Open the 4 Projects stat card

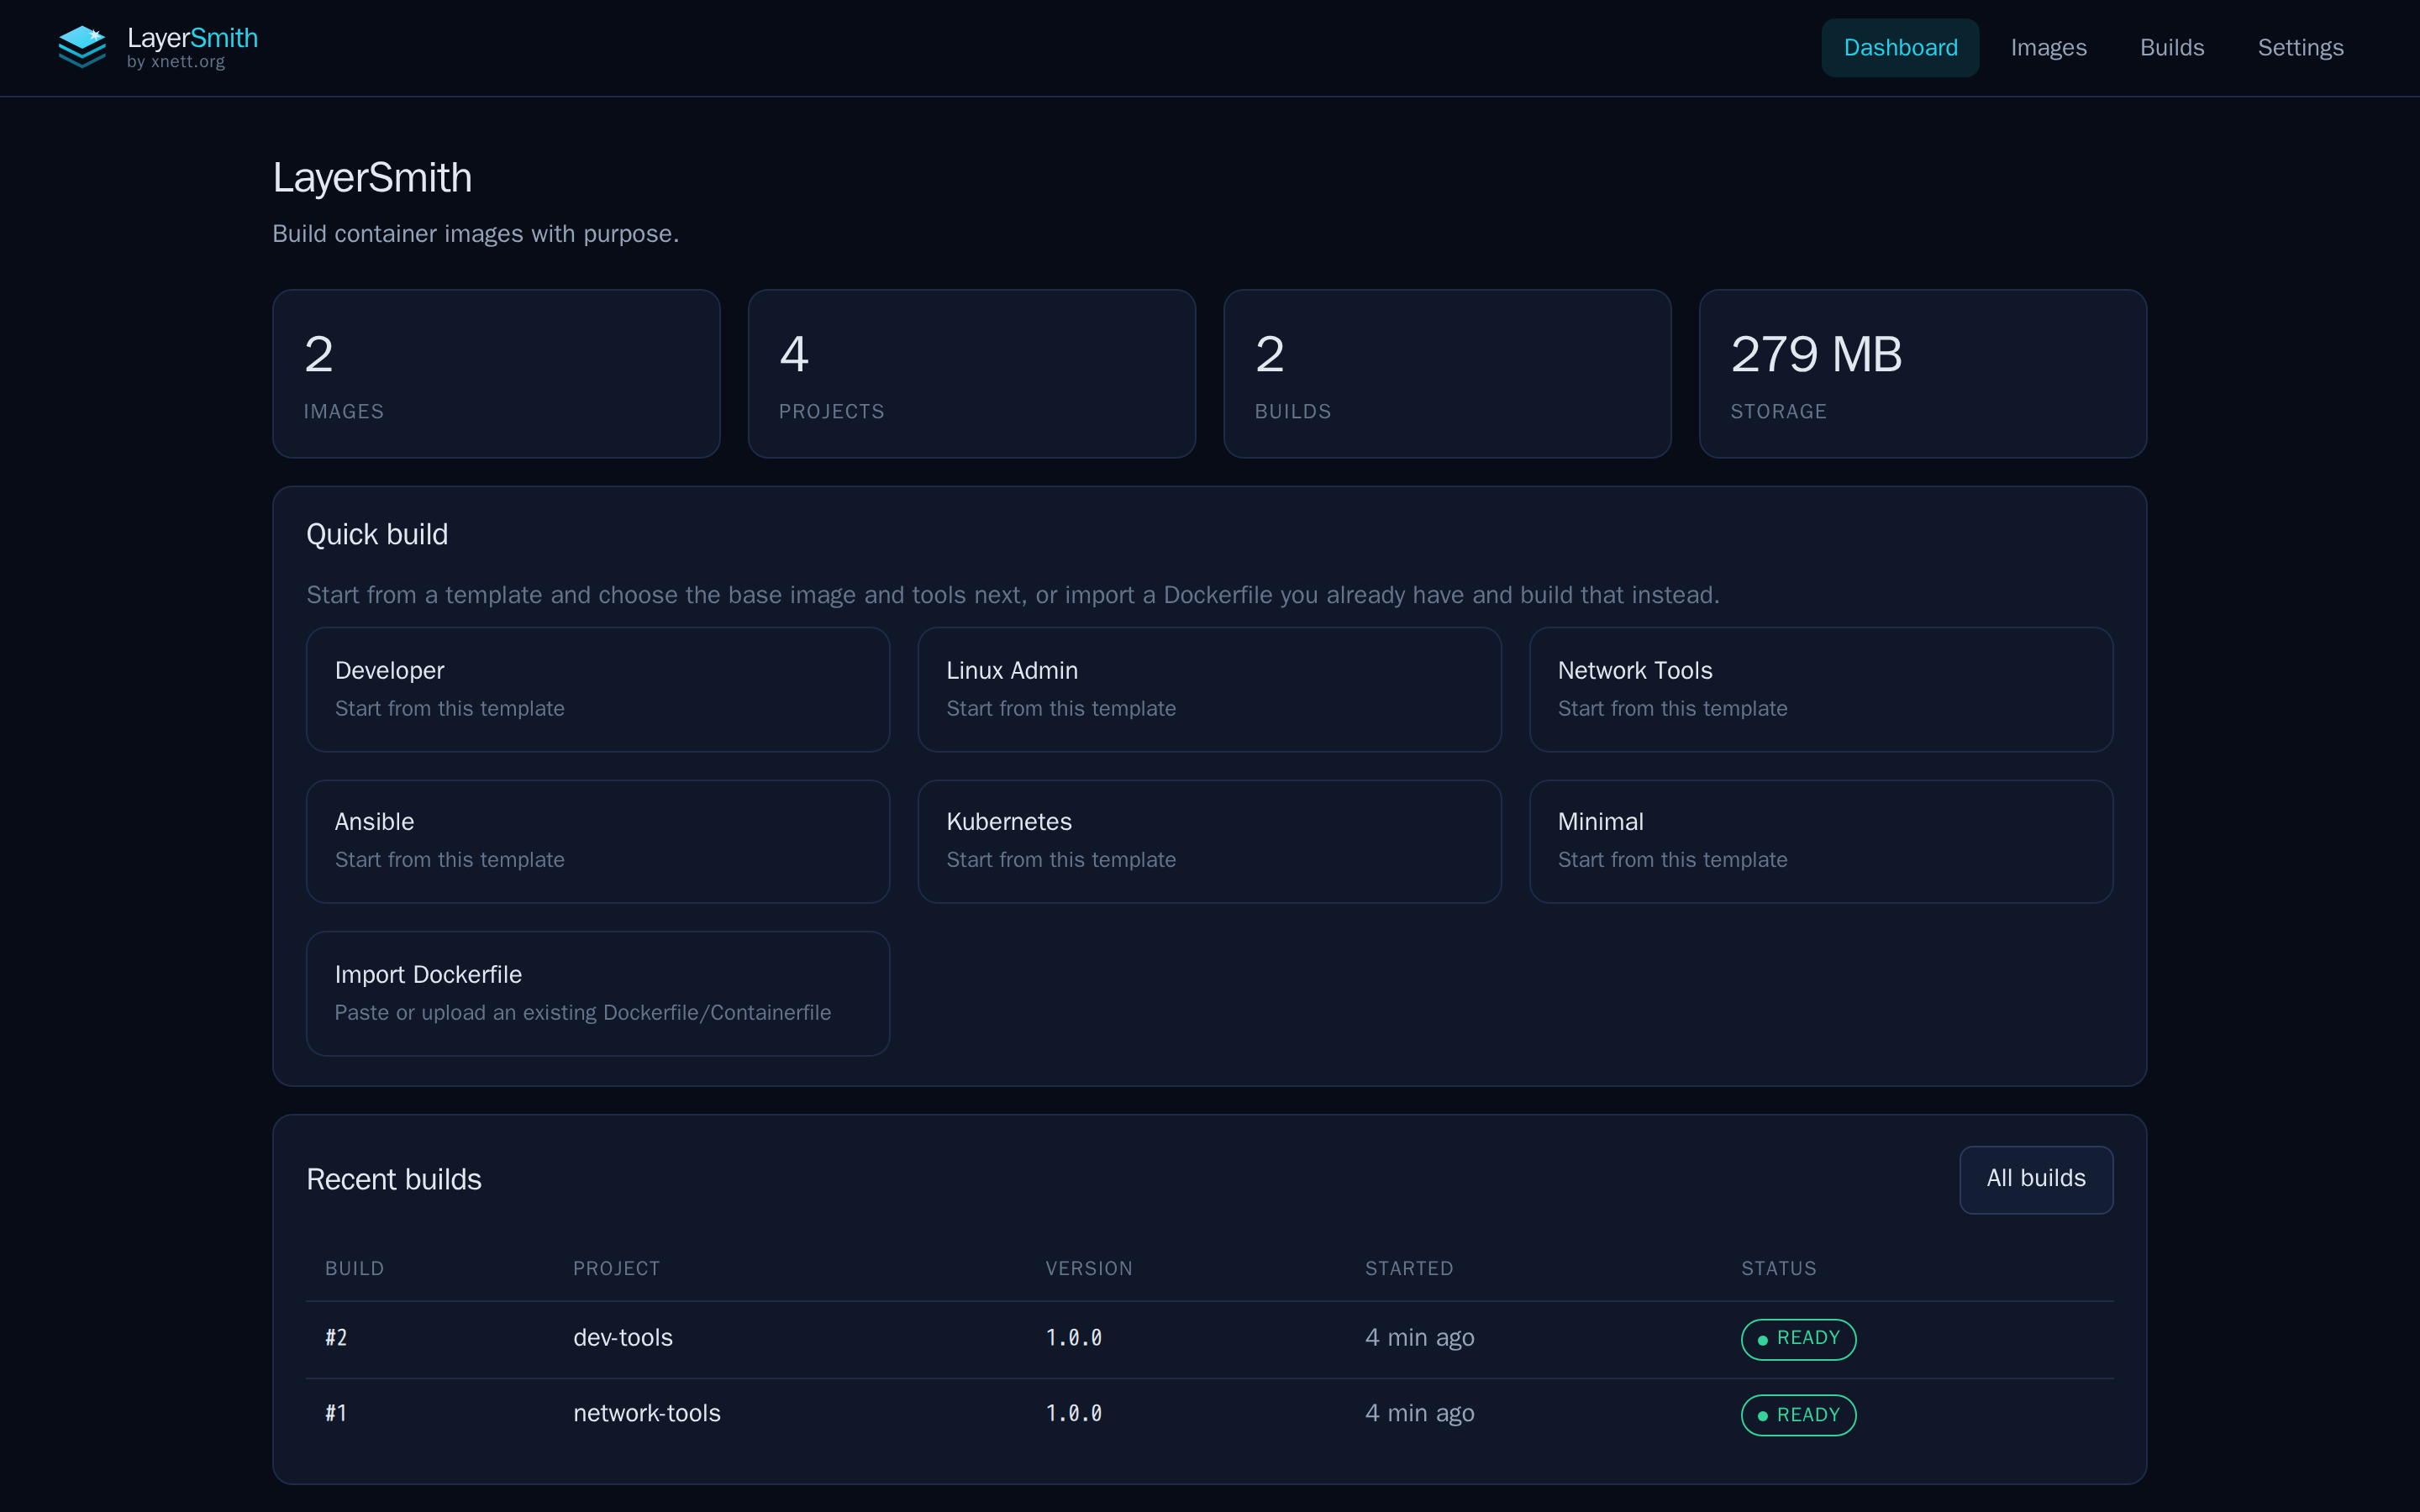coord(972,374)
